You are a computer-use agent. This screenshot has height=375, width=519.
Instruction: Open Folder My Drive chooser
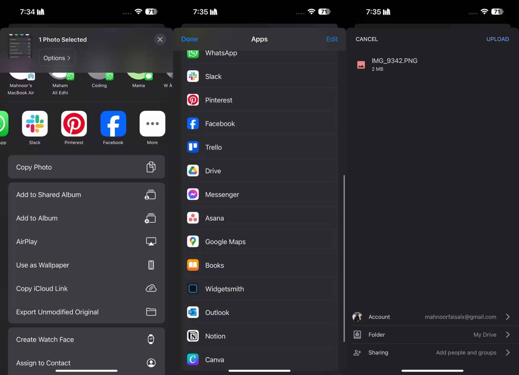[x=508, y=334]
